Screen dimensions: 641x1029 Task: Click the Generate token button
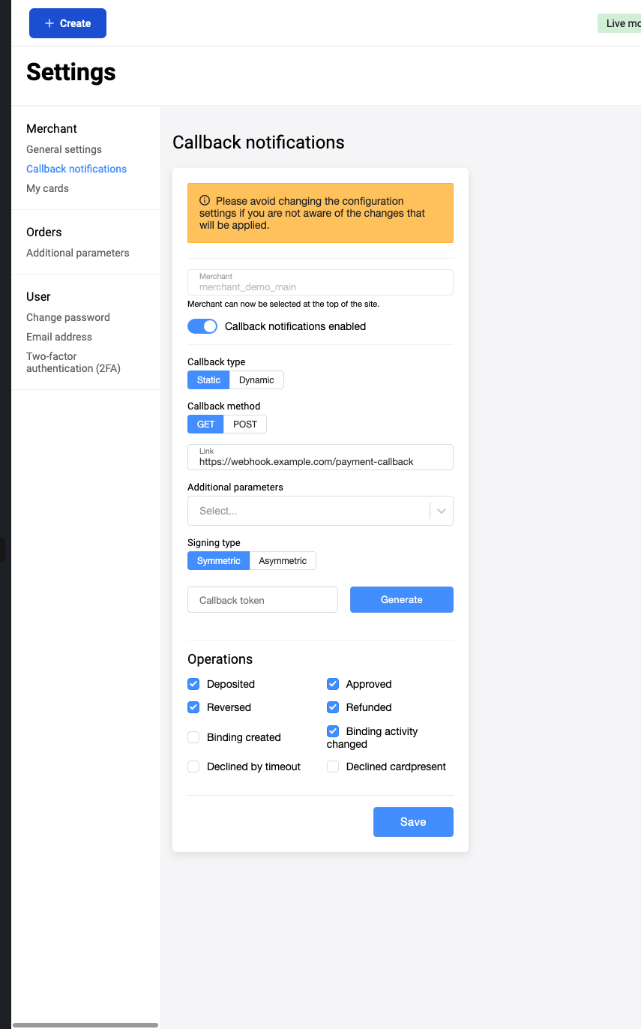(x=402, y=599)
